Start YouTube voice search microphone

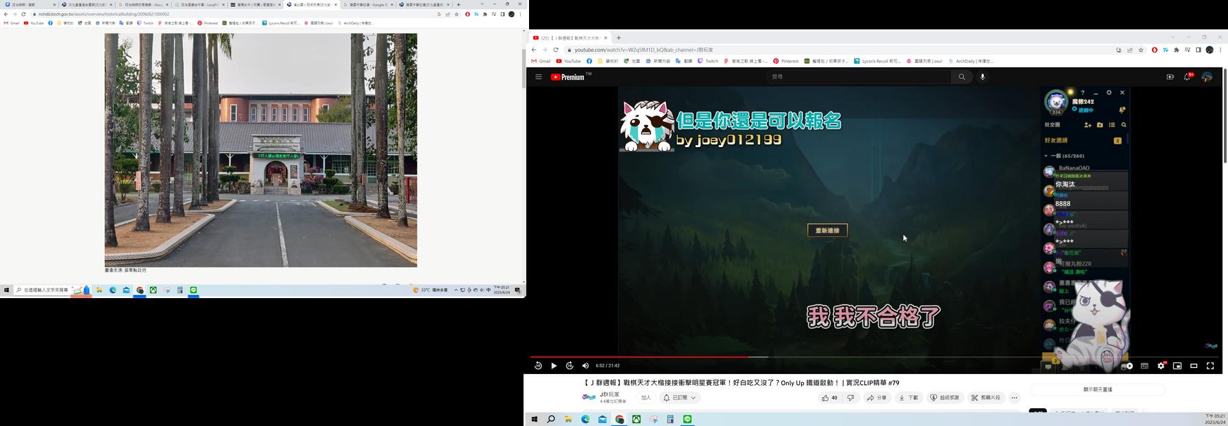983,77
